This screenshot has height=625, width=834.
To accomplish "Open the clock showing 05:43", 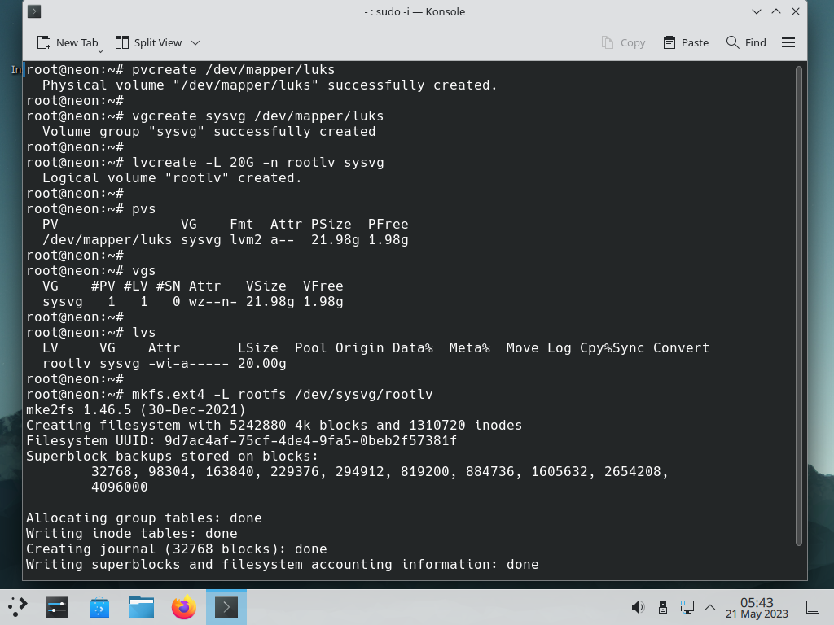I will tap(757, 607).
